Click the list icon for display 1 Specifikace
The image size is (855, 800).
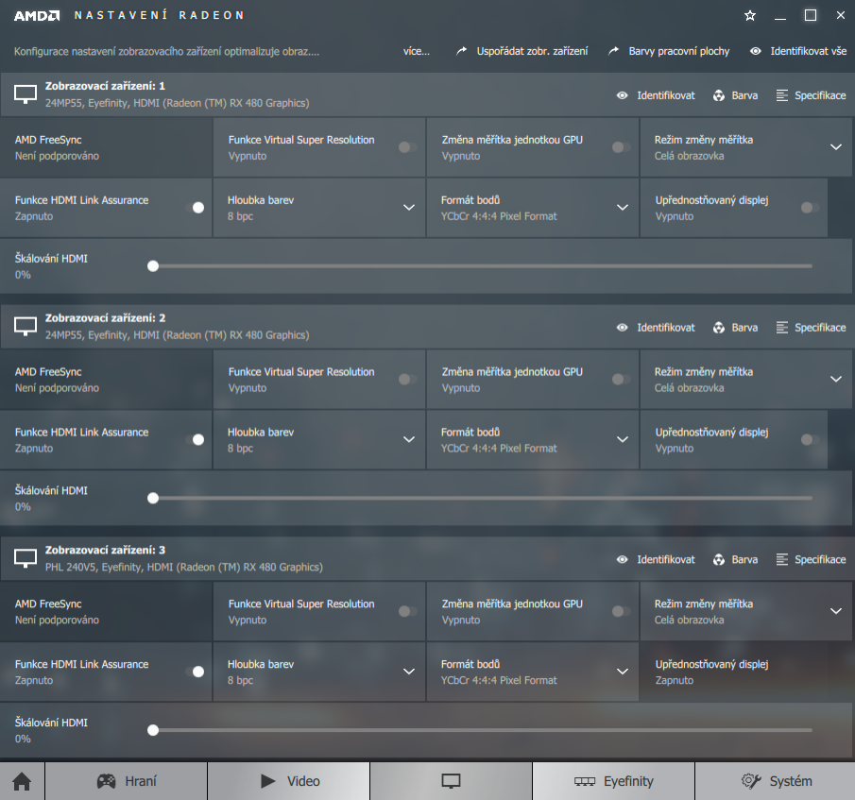tap(782, 95)
